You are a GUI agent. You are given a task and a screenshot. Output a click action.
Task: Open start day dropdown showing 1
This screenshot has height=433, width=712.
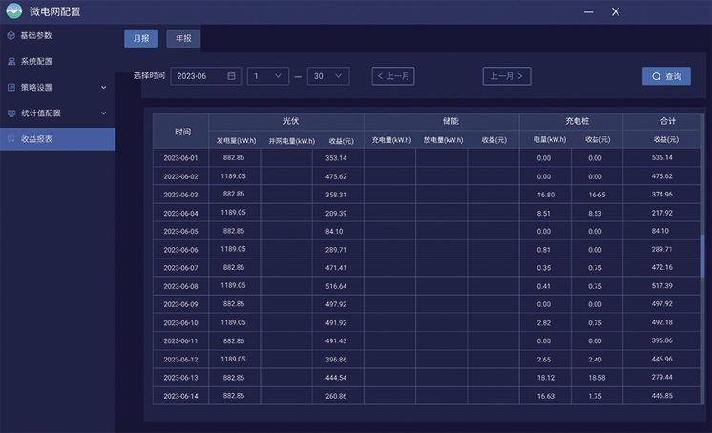(268, 76)
